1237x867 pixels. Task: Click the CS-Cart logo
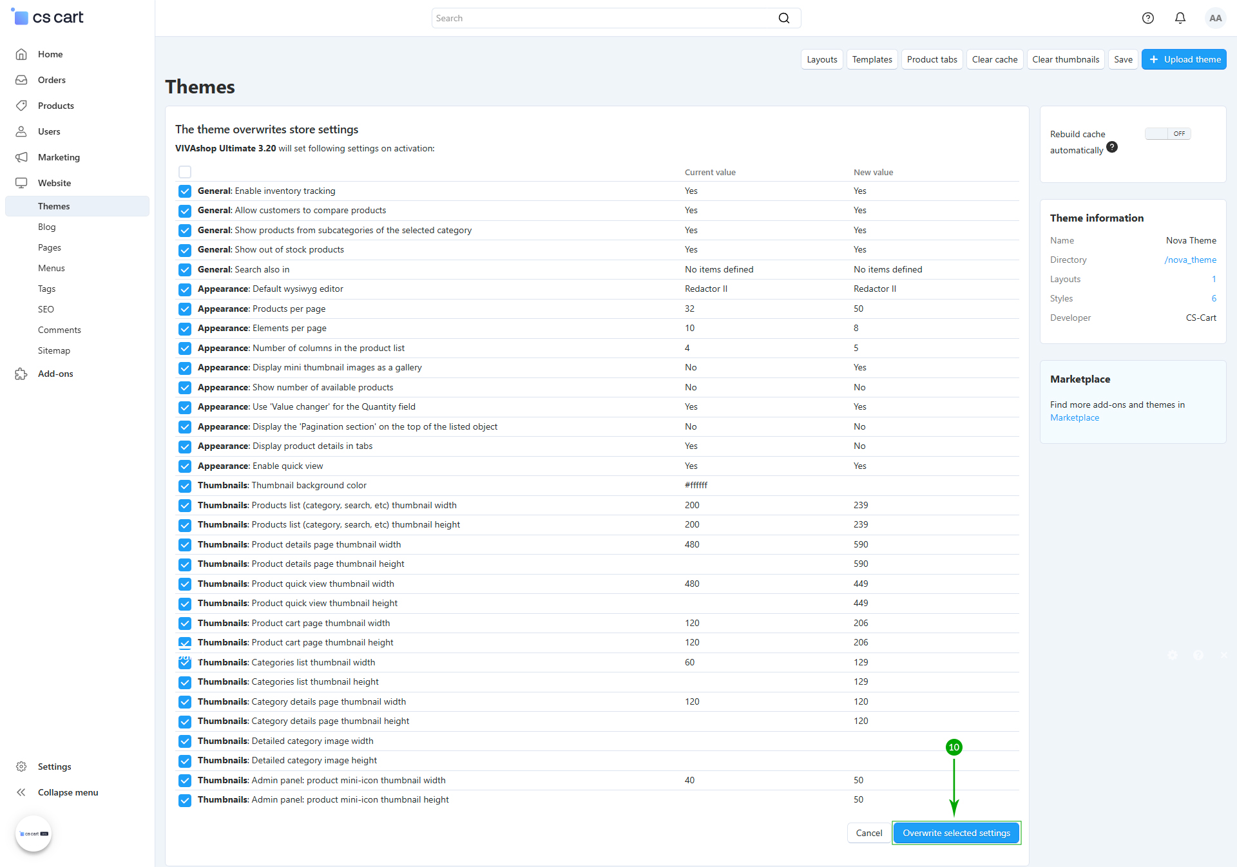pyautogui.click(x=48, y=17)
